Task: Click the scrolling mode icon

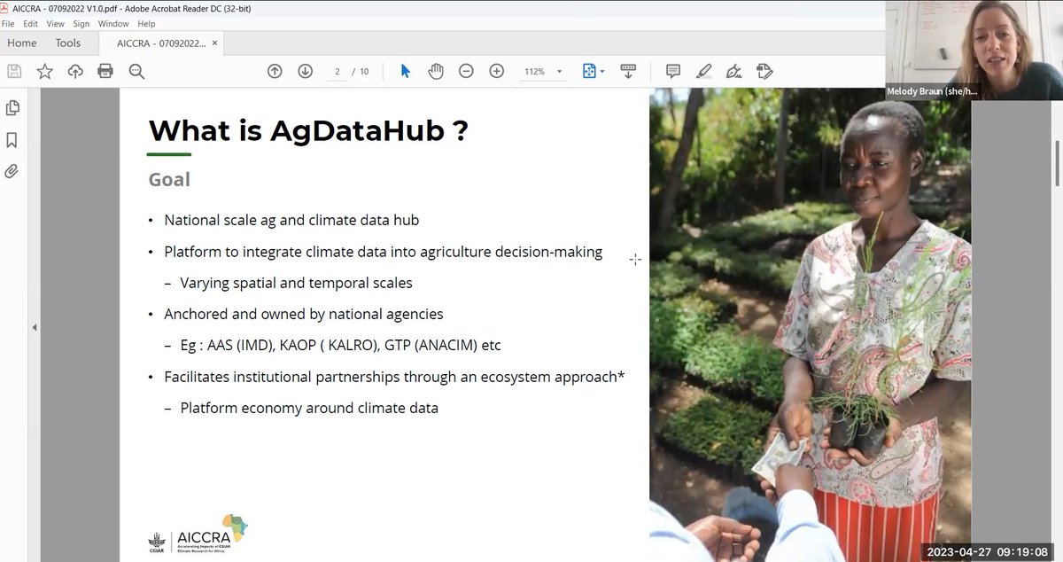Action: pos(628,71)
